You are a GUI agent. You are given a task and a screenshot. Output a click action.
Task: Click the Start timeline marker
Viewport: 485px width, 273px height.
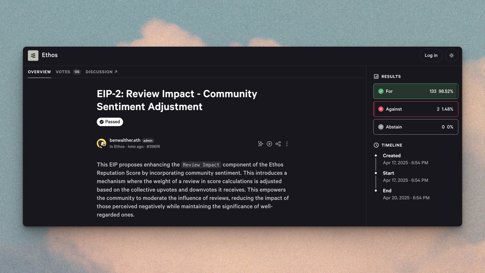(376, 173)
